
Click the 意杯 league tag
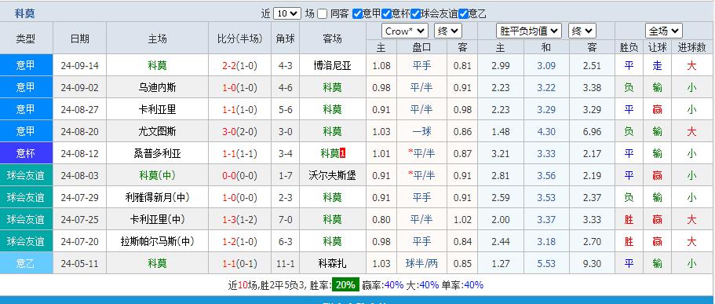26,153
